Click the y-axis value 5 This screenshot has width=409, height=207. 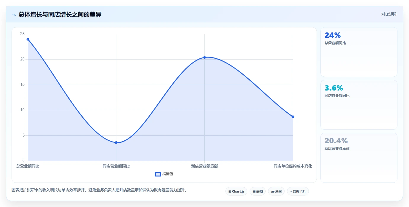tap(23, 135)
